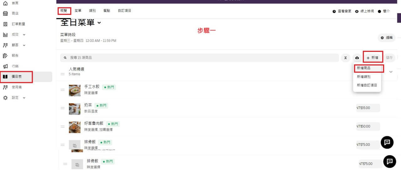The width and height of the screenshot is (401, 193).
Task: Click the 行銷 megaphone icon
Action: tap(5, 66)
